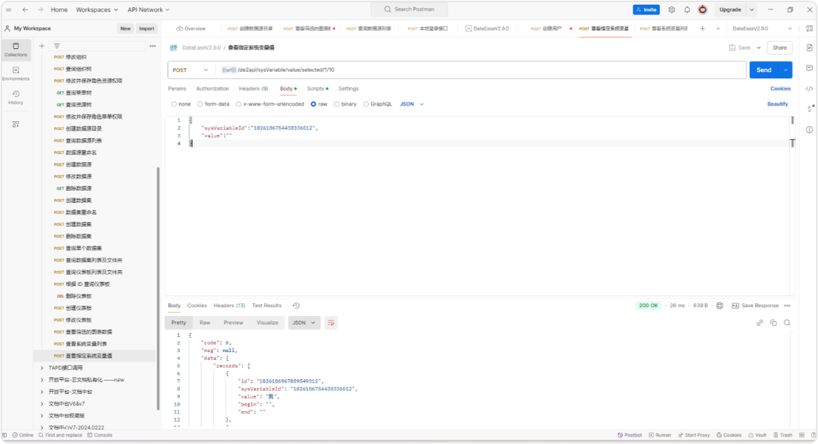Open the code snippet icon
This screenshot has height=444, width=818.
click(809, 89)
